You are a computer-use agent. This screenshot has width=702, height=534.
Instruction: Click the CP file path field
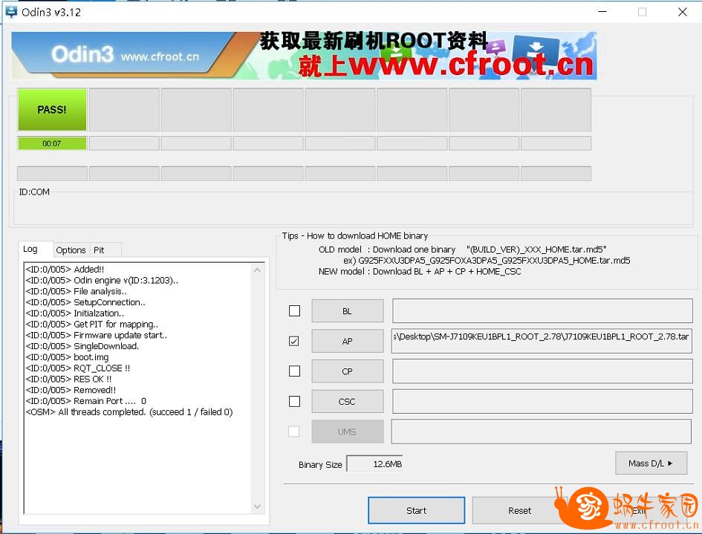click(x=542, y=371)
